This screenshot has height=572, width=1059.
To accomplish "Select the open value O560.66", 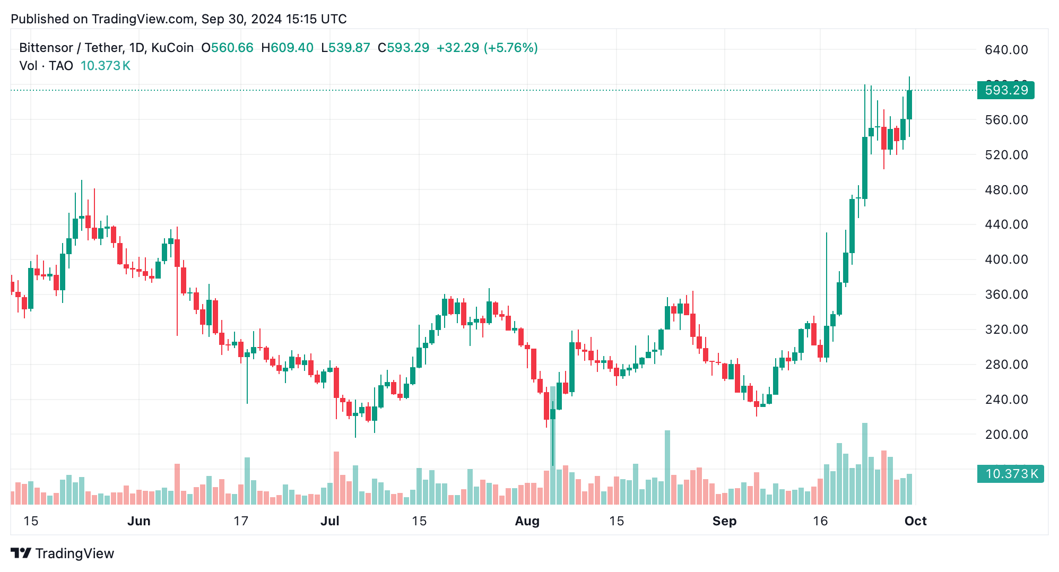I will (227, 48).
